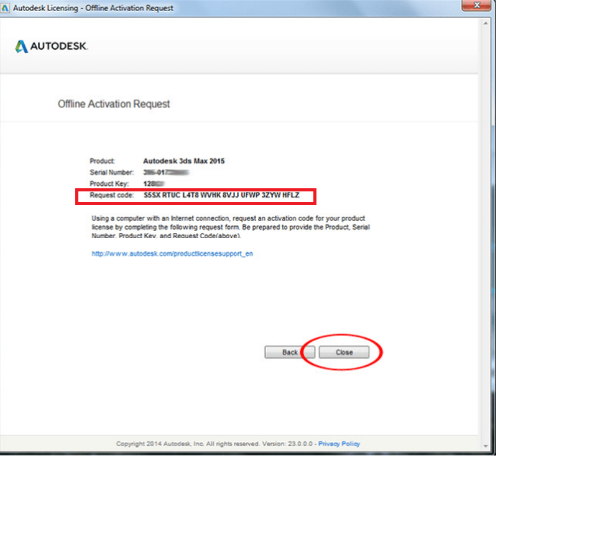The height and width of the screenshot is (540, 595).
Task: Open the autodesk.com product license support link
Action: [172, 254]
